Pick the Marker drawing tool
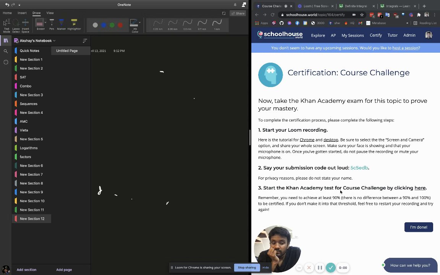440x275 pixels. (61, 24)
